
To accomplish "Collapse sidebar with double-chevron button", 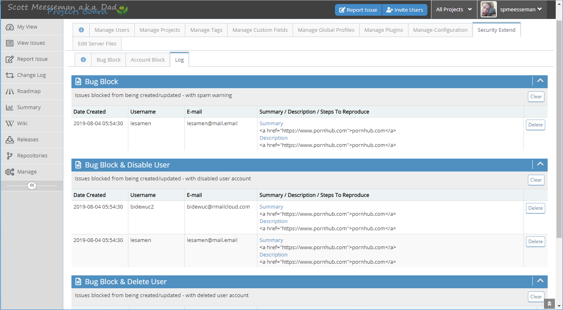I will pyautogui.click(x=32, y=185).
